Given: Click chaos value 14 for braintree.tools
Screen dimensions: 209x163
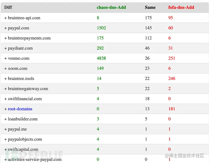Looking at the screenshot, I should (x=99, y=78).
